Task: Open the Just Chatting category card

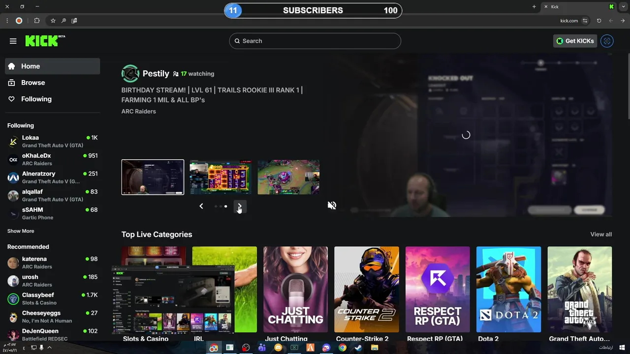Action: point(295,290)
